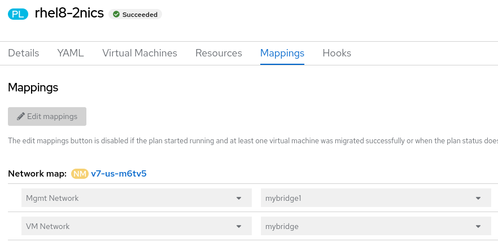View the Hooks tab
The image size is (498, 242).
pos(337,53)
